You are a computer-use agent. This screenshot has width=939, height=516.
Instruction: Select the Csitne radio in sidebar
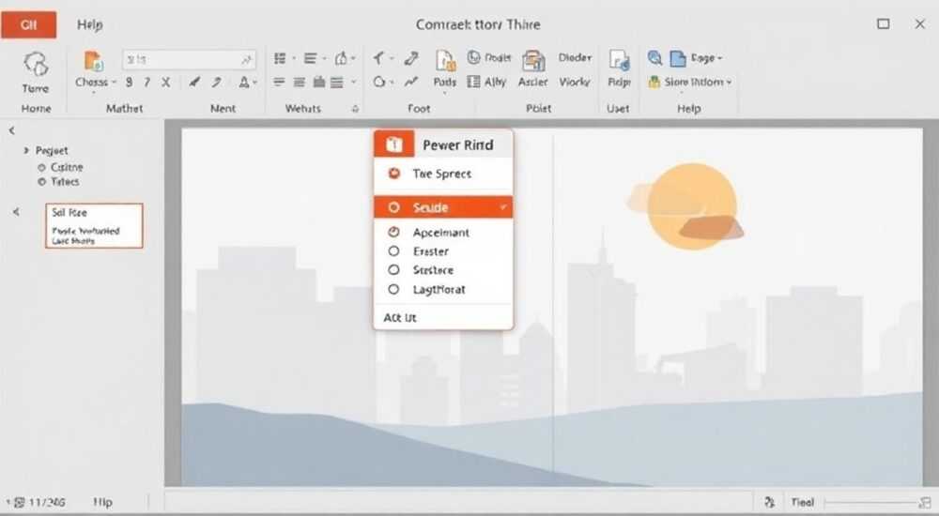pyautogui.click(x=41, y=168)
